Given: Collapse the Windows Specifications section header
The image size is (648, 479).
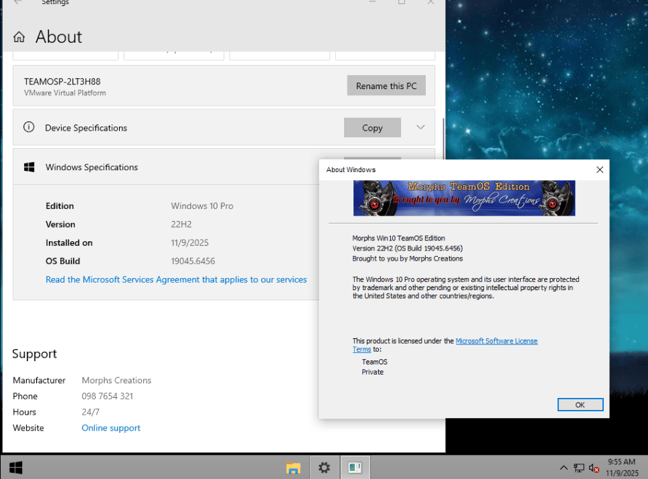Looking at the screenshot, I should pyautogui.click(x=167, y=167).
